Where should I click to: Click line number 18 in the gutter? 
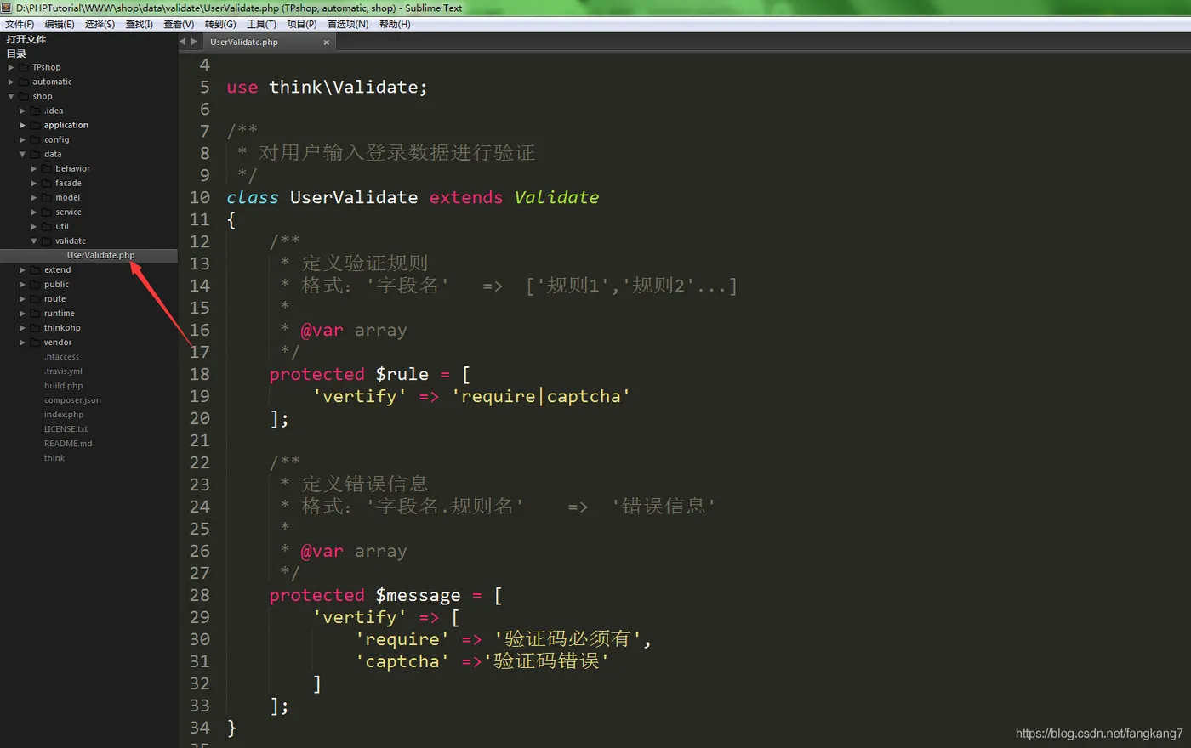199,374
